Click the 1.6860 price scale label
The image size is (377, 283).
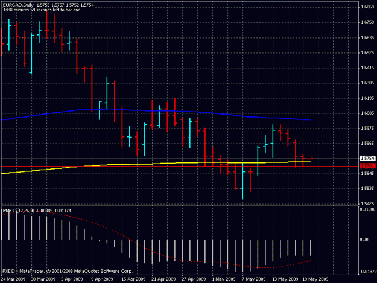(367, 7)
